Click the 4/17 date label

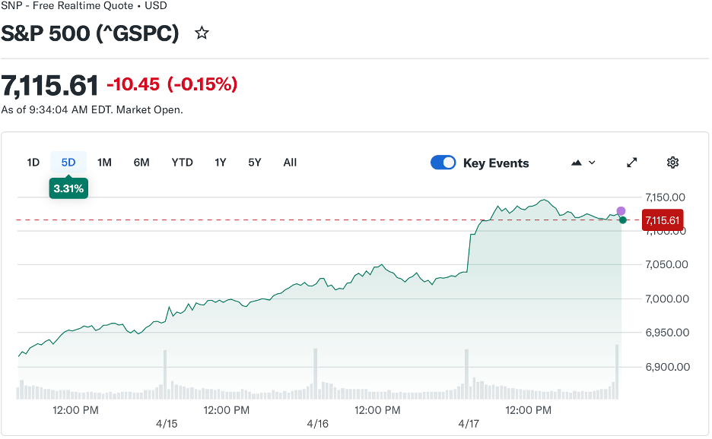(x=469, y=424)
